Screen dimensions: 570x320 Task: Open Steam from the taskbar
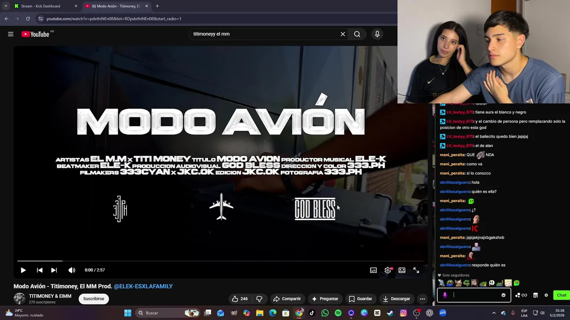pyautogui.click(x=390, y=313)
